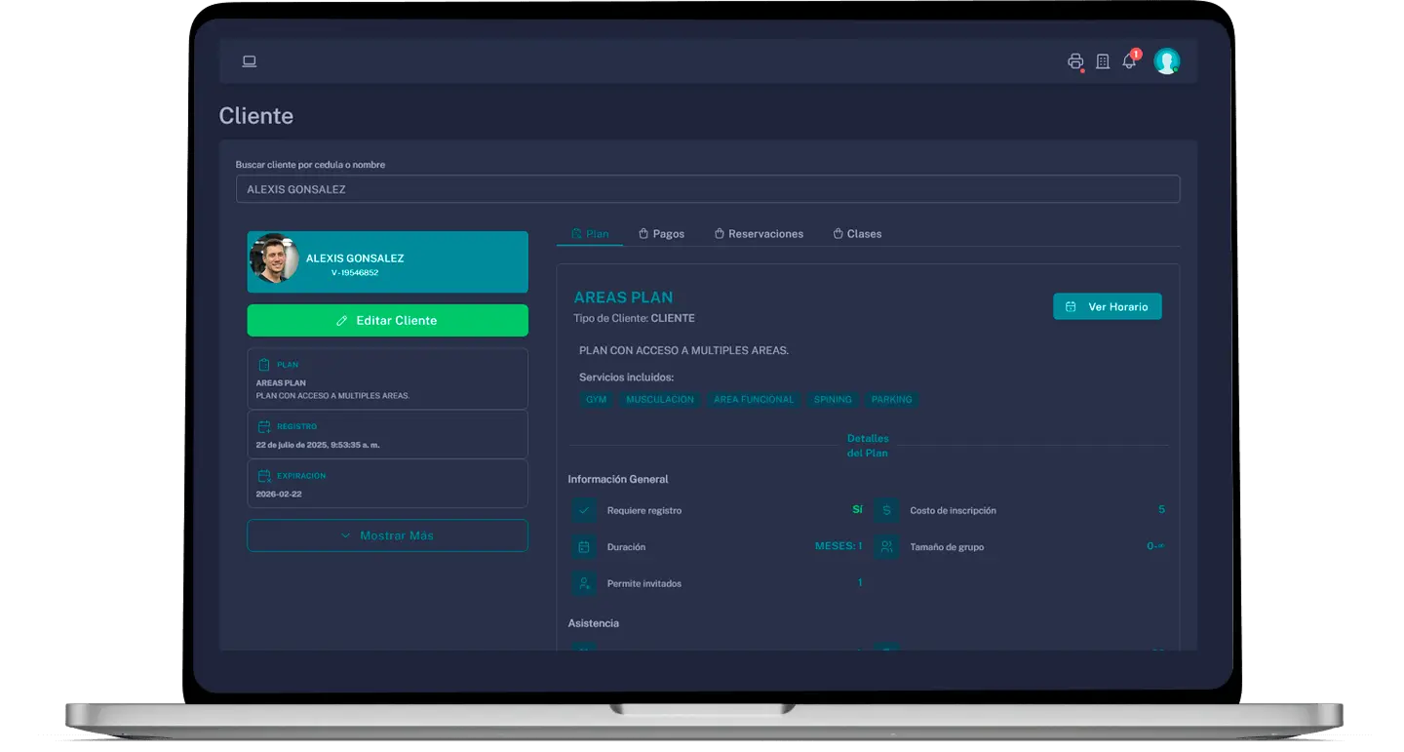Screen dimensions: 1404x752
Task: Click the laptop icon in top left
Action: point(250,61)
